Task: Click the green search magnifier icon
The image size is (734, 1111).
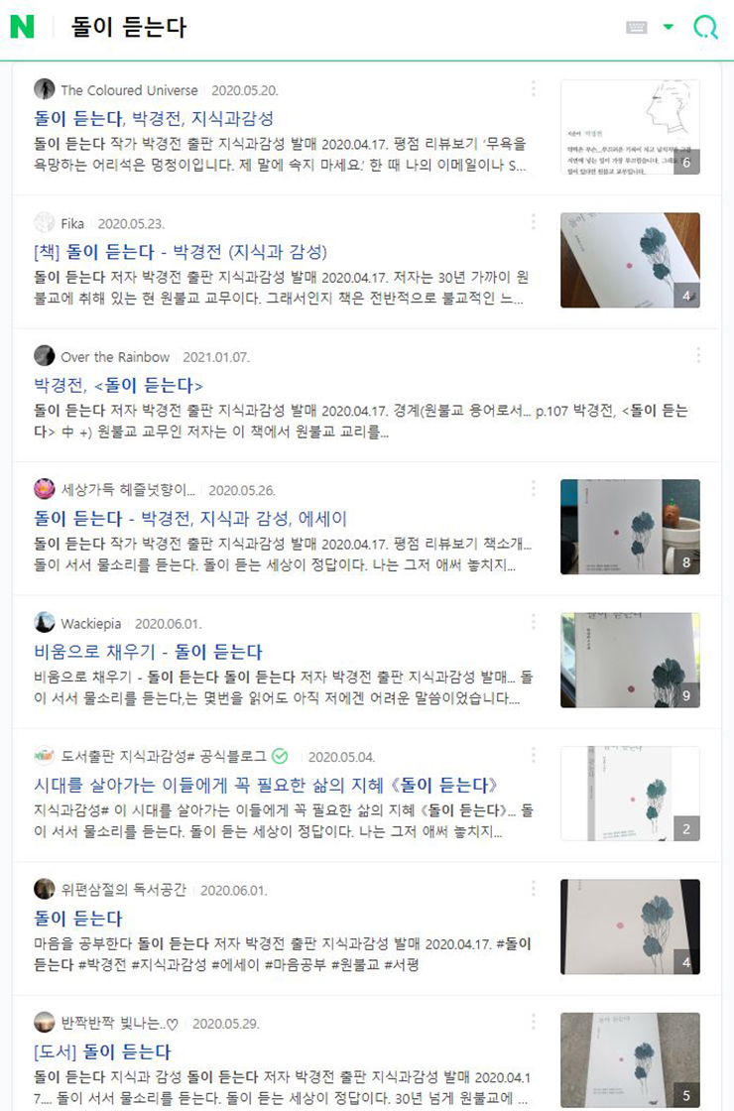Action: tap(705, 27)
